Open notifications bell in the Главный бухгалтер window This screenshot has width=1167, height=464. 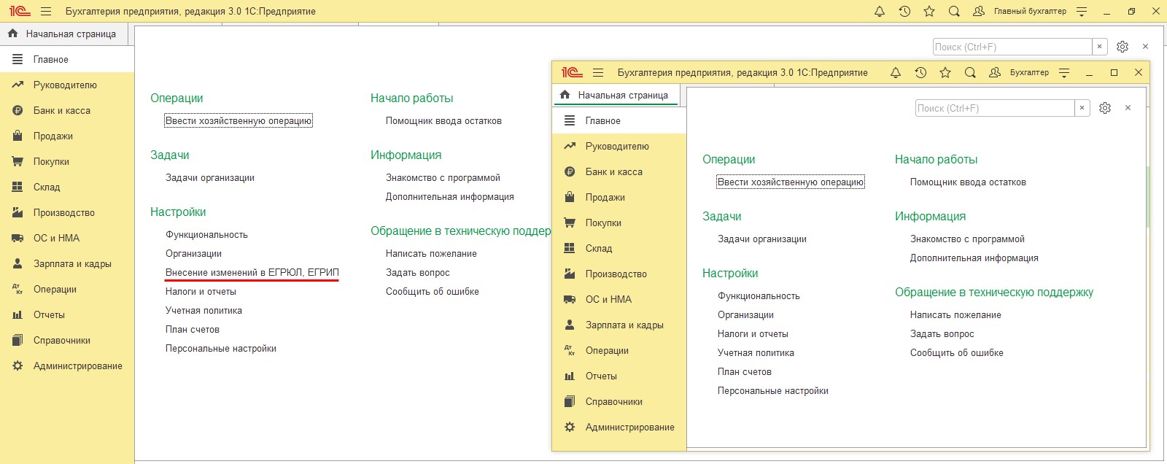coord(880,11)
